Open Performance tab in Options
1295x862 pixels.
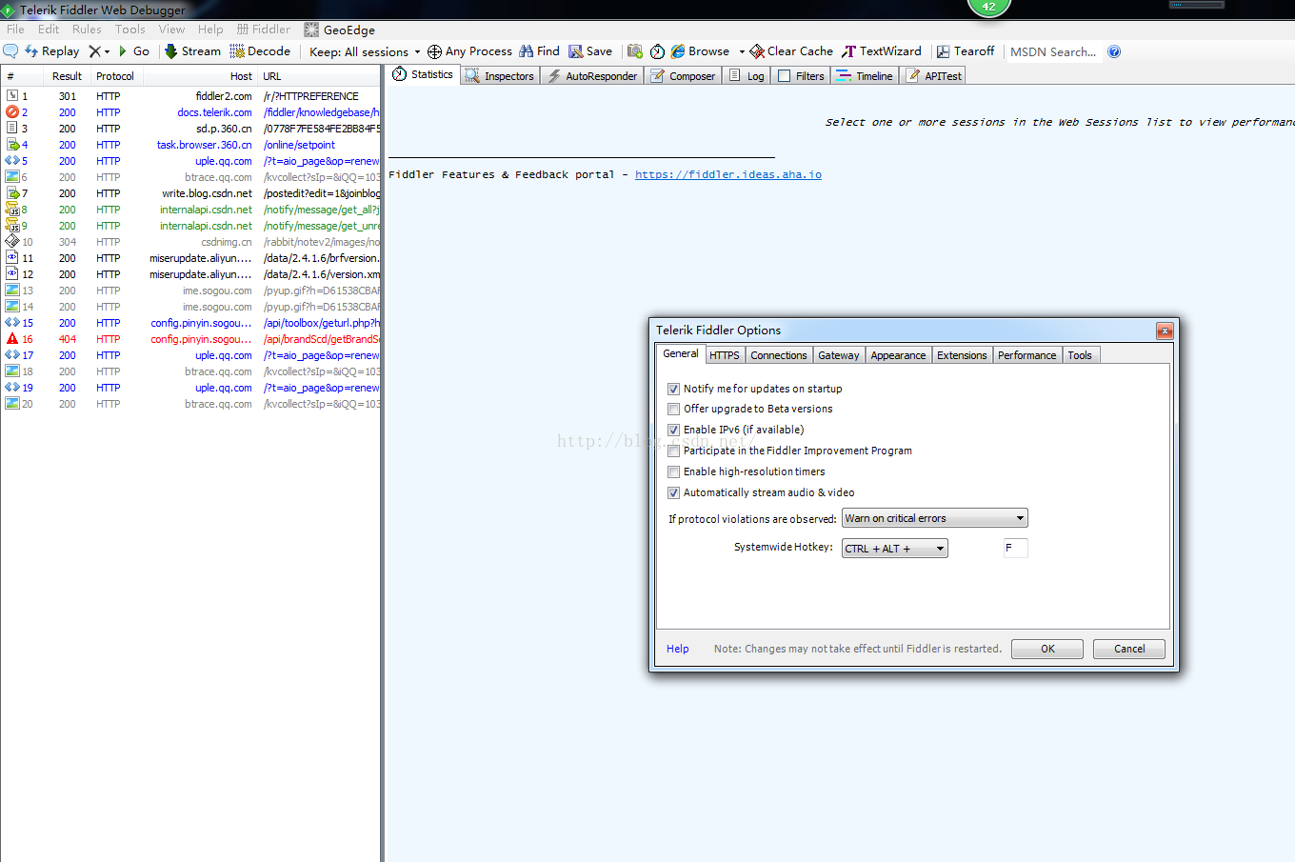[1026, 355]
